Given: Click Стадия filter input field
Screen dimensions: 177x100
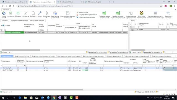Looking at the screenshot, I should point(14,30).
